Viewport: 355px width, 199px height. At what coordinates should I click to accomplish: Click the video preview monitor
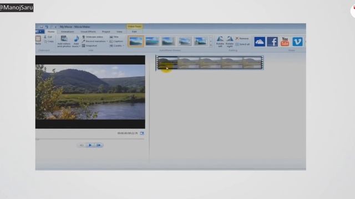pyautogui.click(x=90, y=92)
